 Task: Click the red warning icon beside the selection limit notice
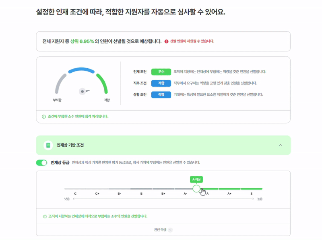[x=166, y=41]
